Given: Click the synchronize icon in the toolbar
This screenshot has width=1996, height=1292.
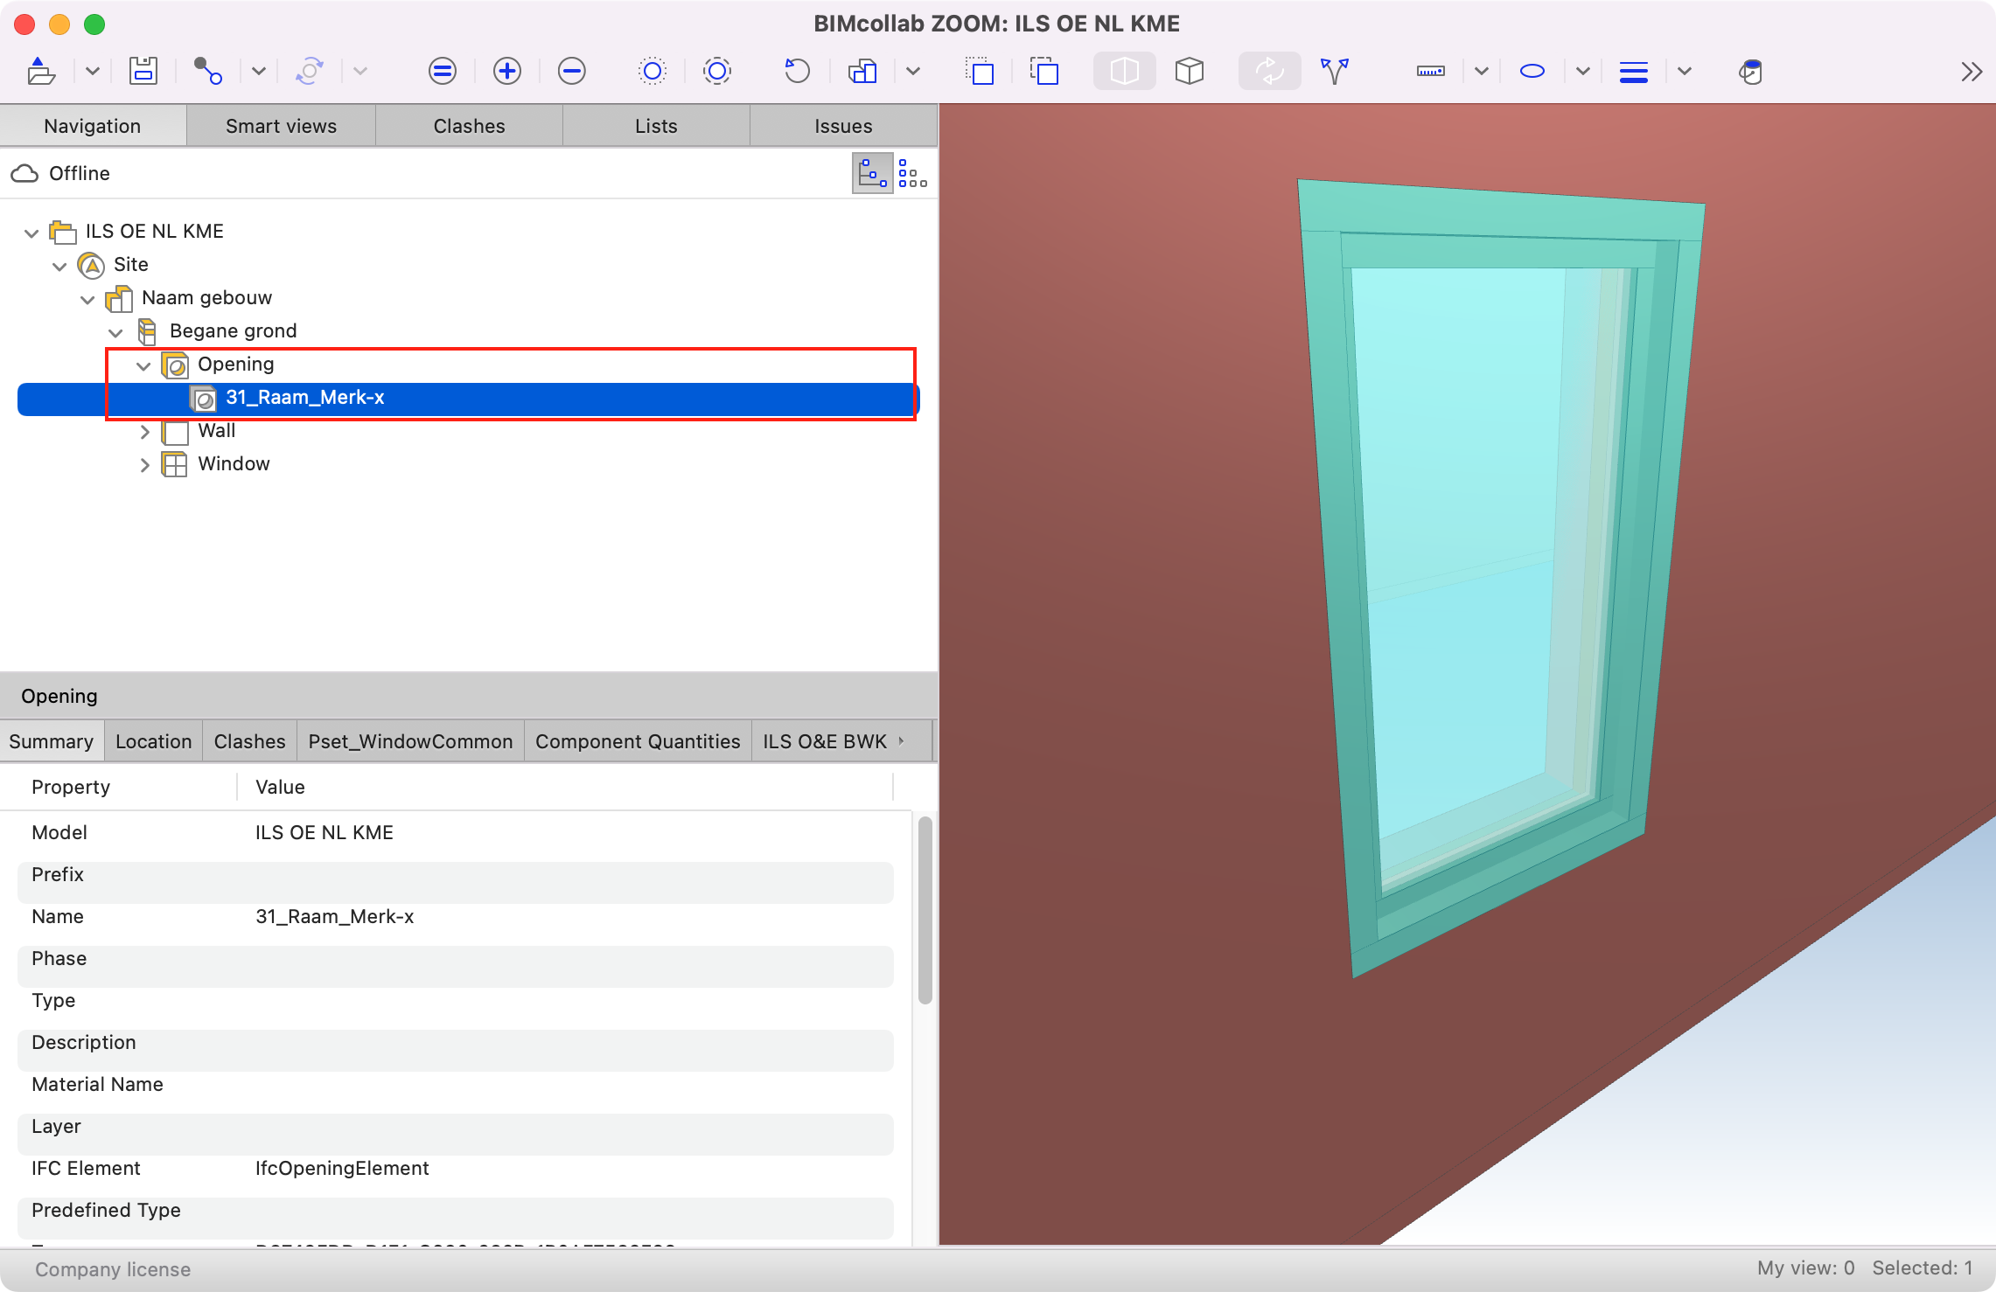Looking at the screenshot, I should click(x=310, y=71).
